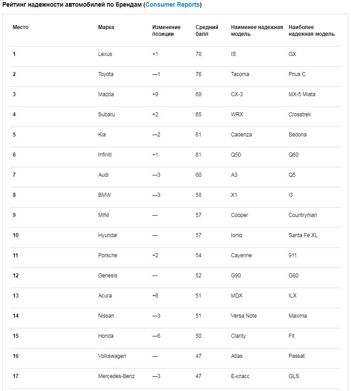
Task: Click the MINI row's Countryman cell
Action: (303, 215)
